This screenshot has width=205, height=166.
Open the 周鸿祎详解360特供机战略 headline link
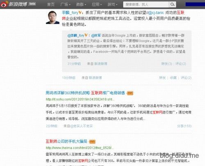click(85, 93)
